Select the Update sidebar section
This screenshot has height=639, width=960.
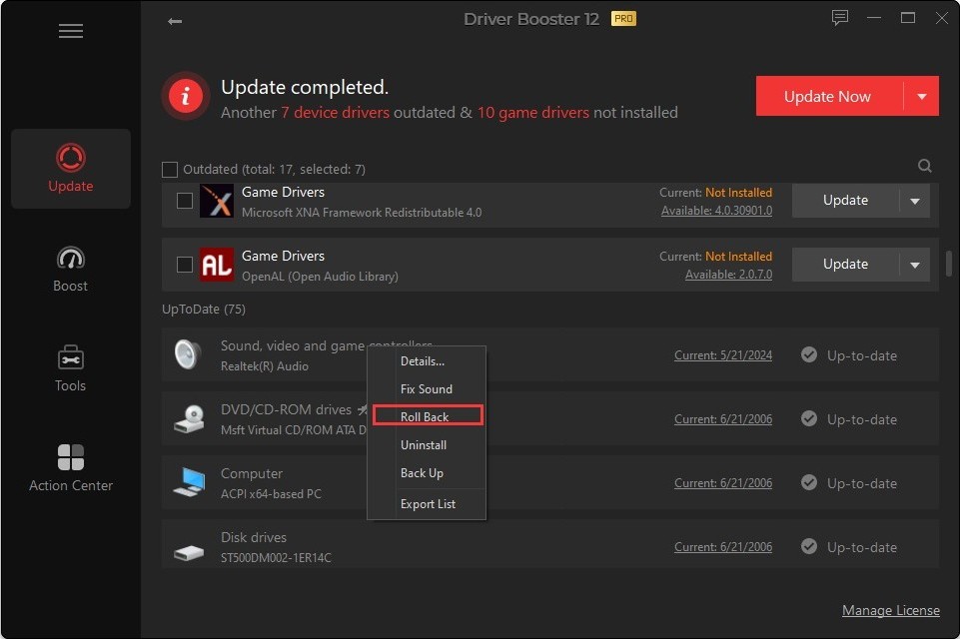(70, 169)
